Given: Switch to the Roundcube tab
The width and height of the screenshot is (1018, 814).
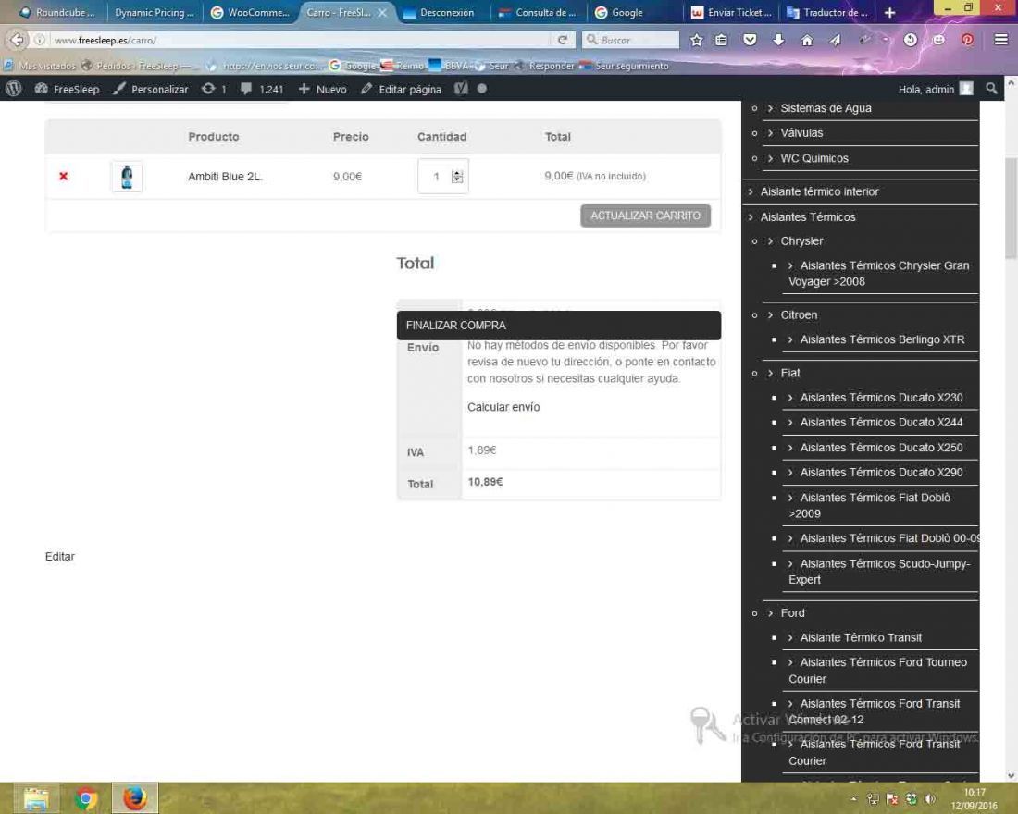Looking at the screenshot, I should pyautogui.click(x=57, y=12).
